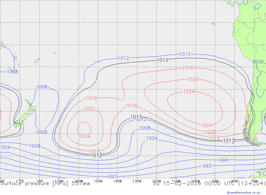266x195 pixels.
Task: Click the 110W longitude axis label
Action: click(x=176, y=181)
